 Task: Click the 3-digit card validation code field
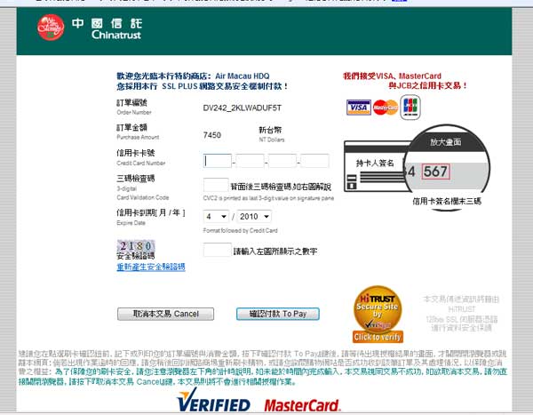coord(217,186)
